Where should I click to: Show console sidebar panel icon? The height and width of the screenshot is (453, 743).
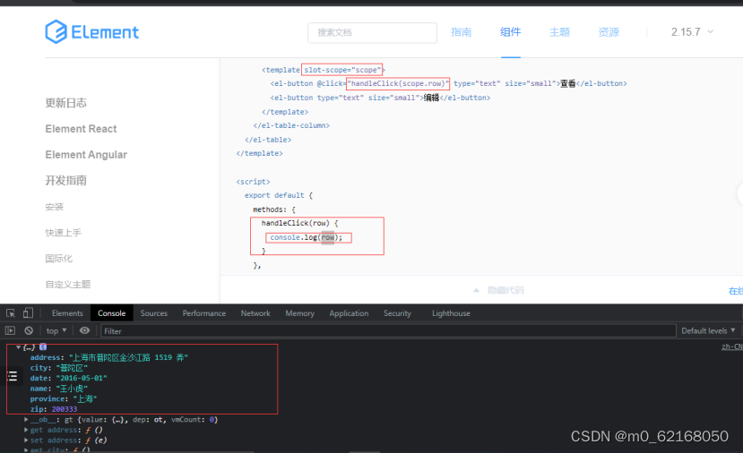click(x=11, y=331)
